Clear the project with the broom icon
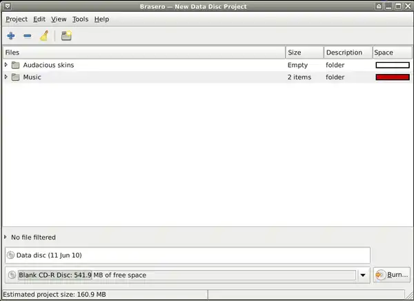Viewport: 414px width, 301px height. [43, 36]
